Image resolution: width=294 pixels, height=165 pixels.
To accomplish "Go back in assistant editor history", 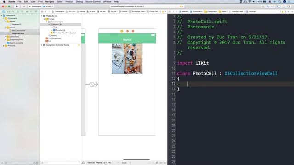I will 174,11.
